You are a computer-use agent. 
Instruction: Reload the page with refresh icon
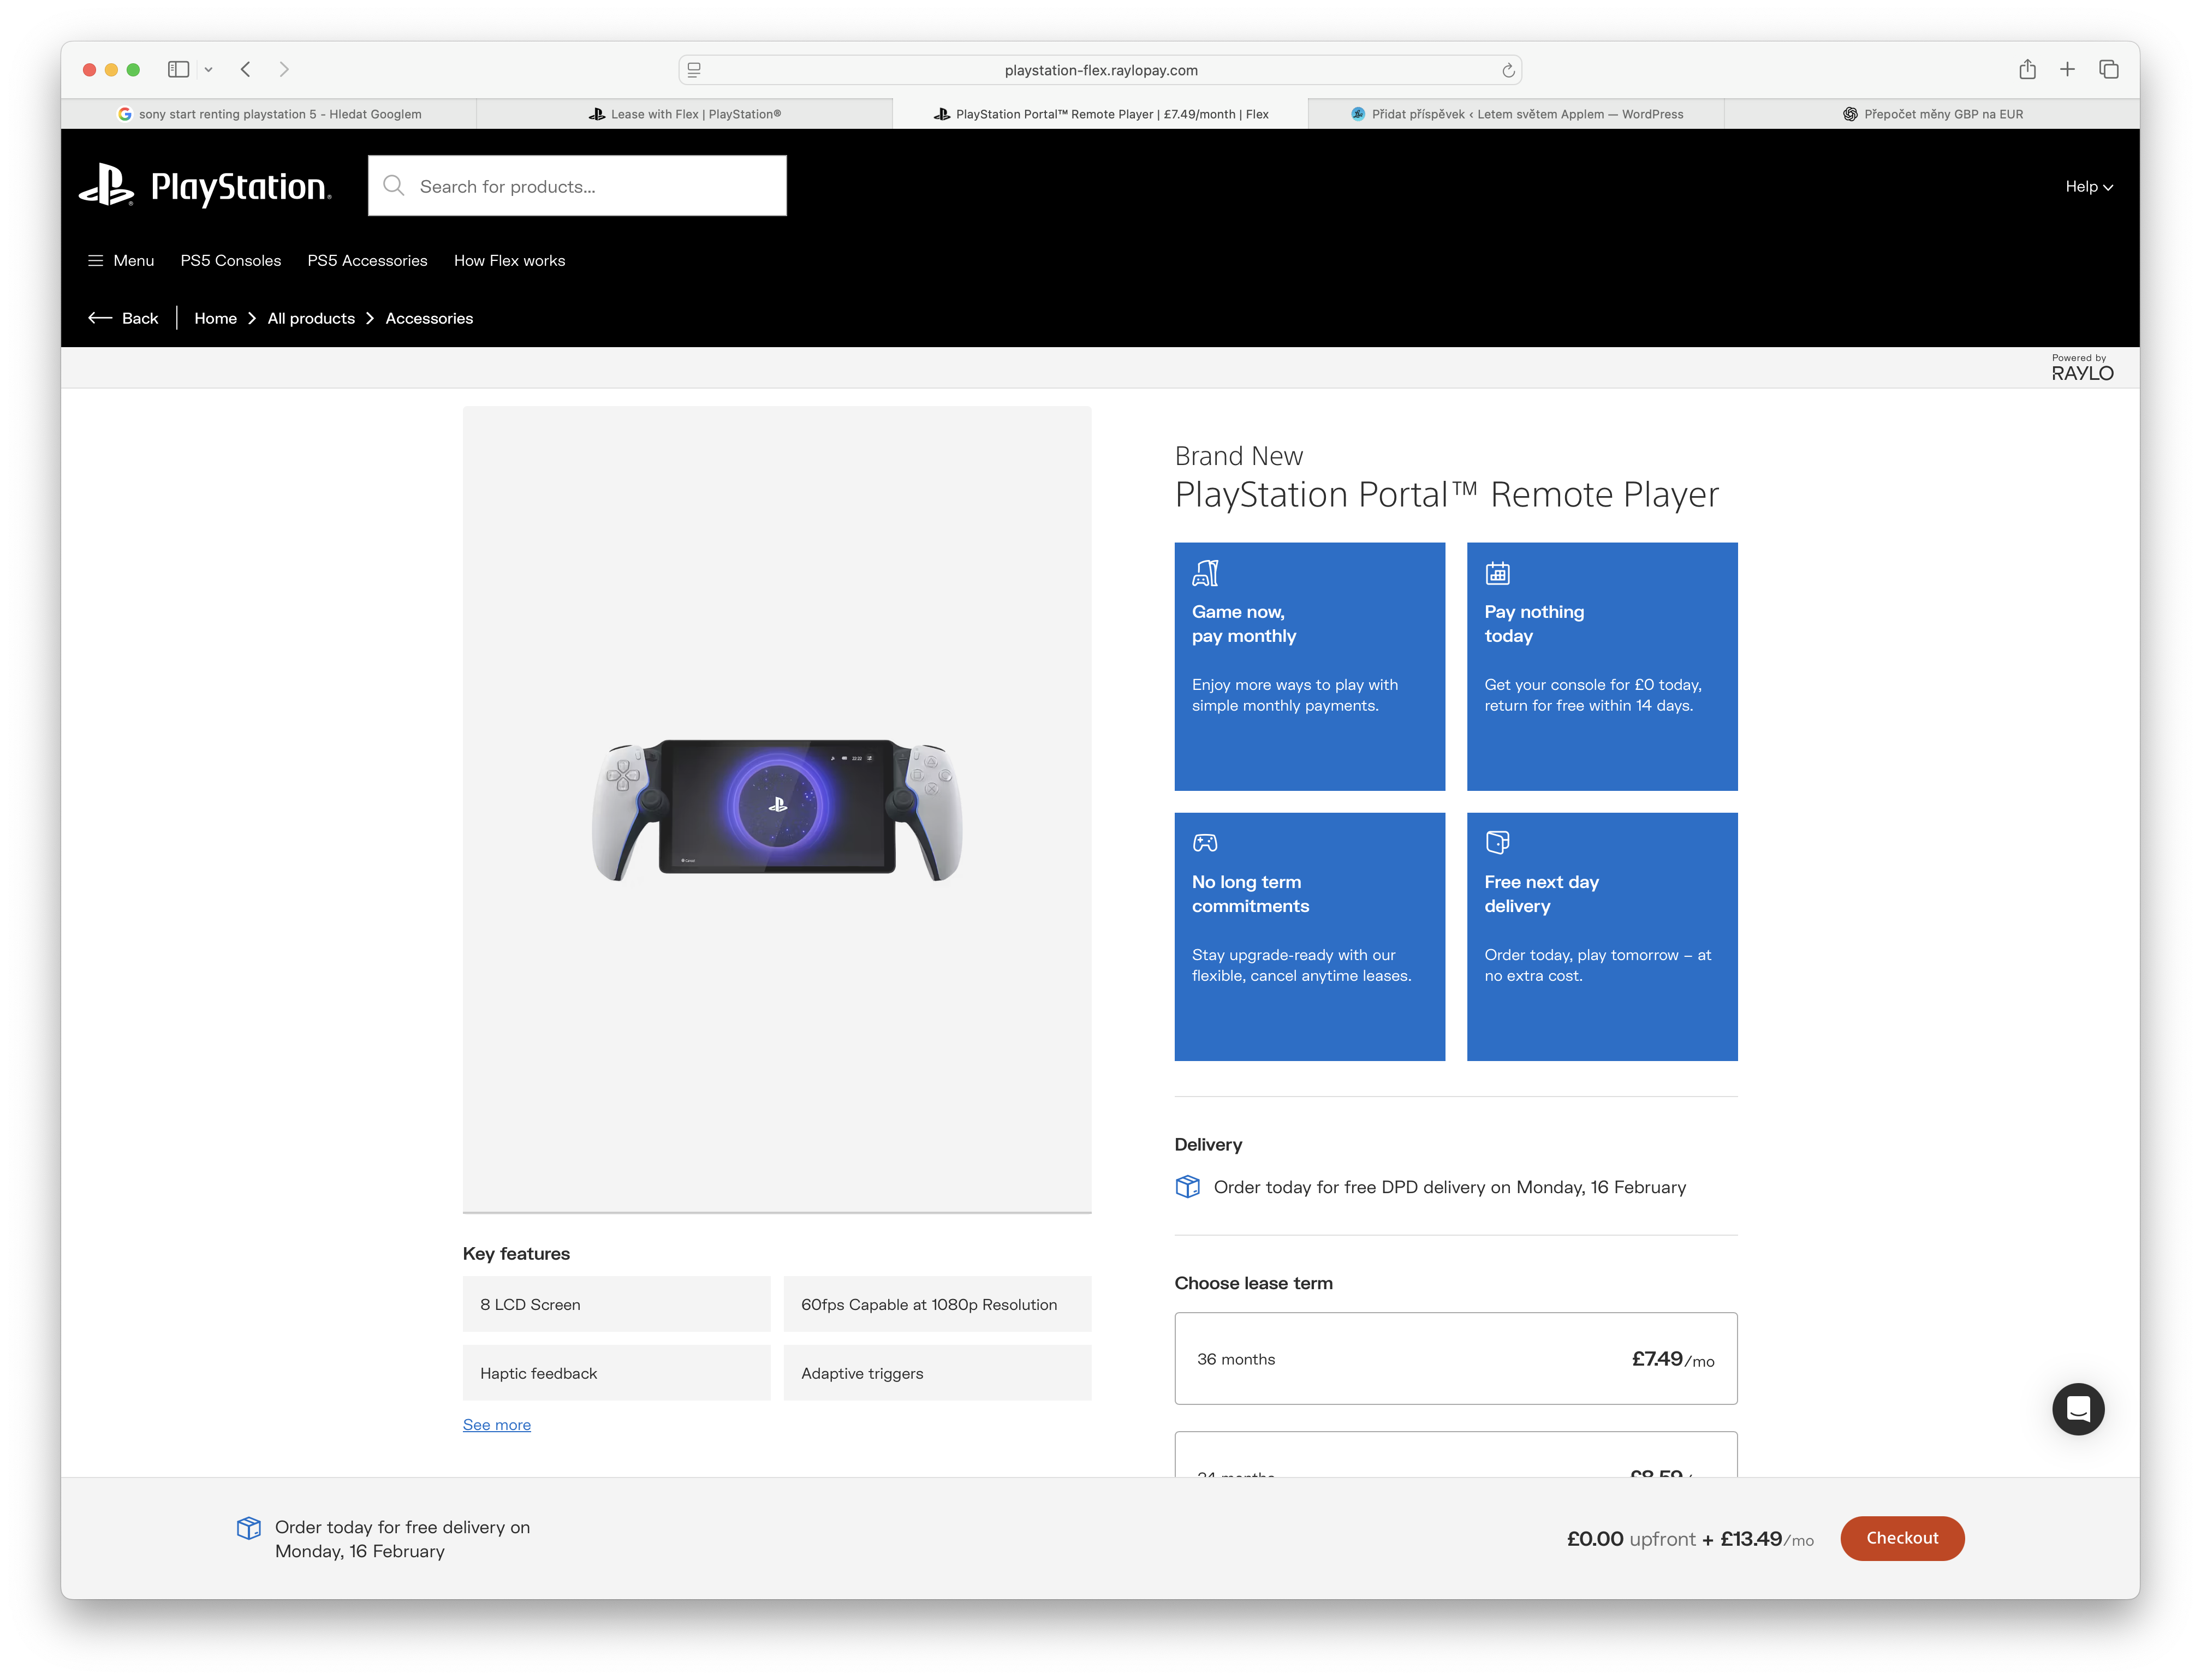tap(1508, 70)
